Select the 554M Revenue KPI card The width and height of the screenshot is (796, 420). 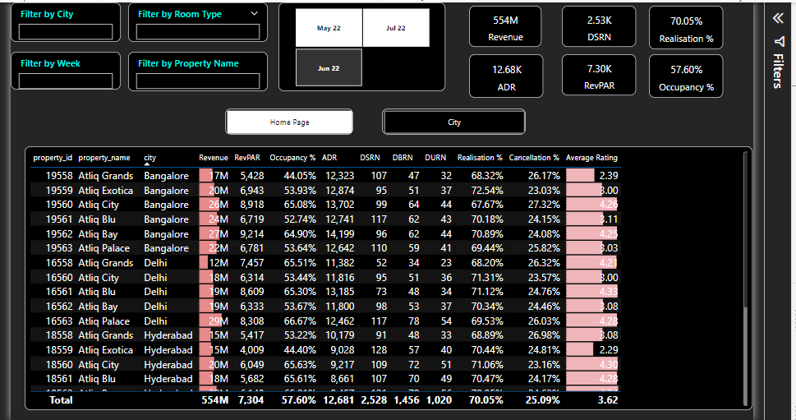[x=505, y=28]
